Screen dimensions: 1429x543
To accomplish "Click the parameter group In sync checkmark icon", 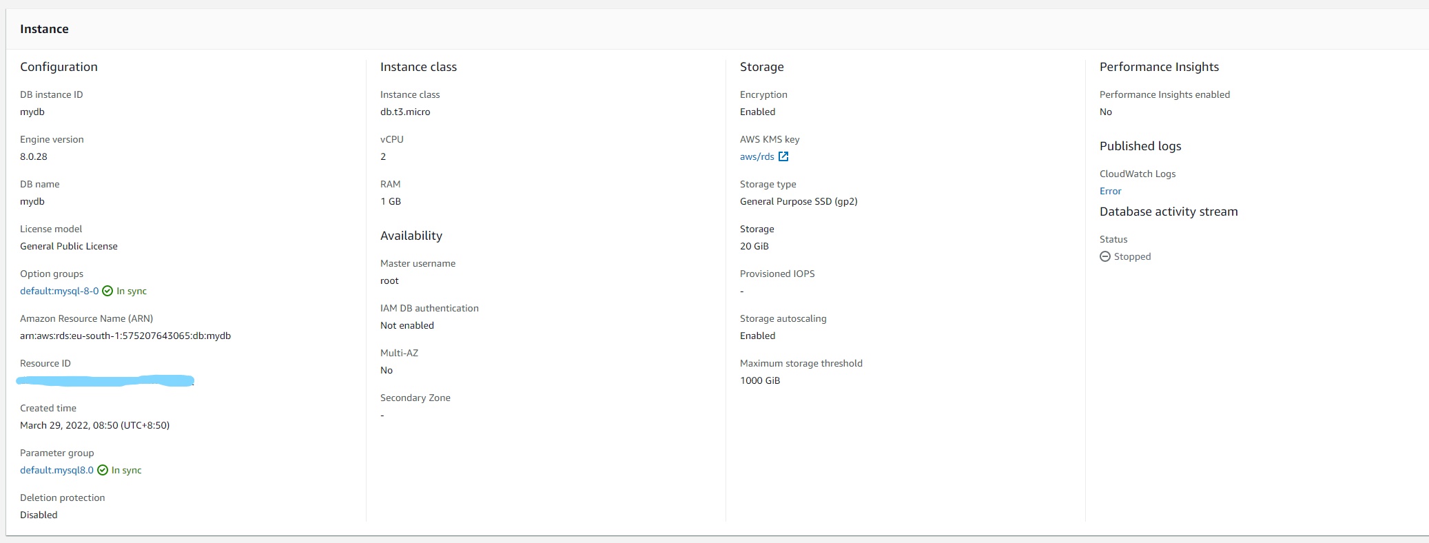I will click(103, 470).
